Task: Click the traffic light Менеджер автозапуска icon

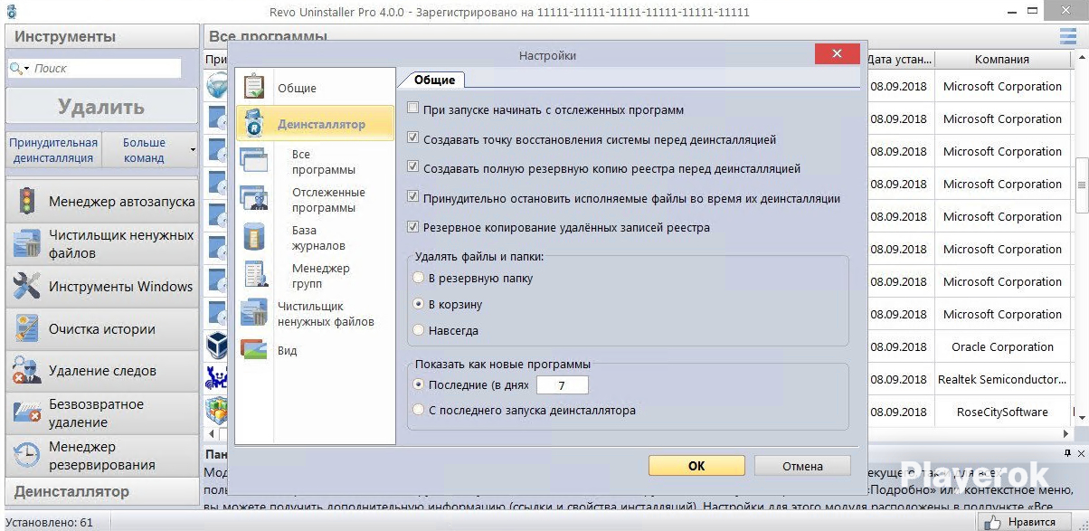Action: tap(26, 201)
